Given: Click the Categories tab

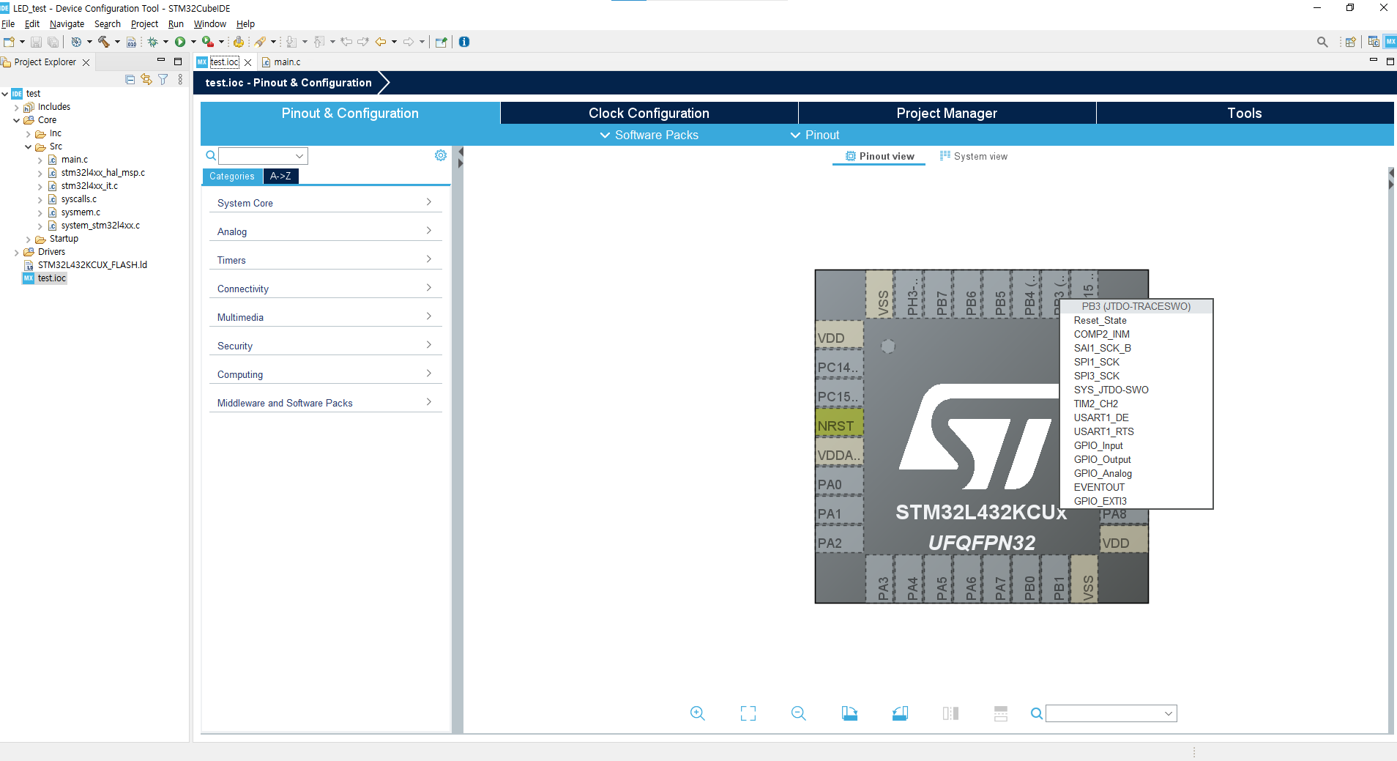Looking at the screenshot, I should pyautogui.click(x=231, y=176).
